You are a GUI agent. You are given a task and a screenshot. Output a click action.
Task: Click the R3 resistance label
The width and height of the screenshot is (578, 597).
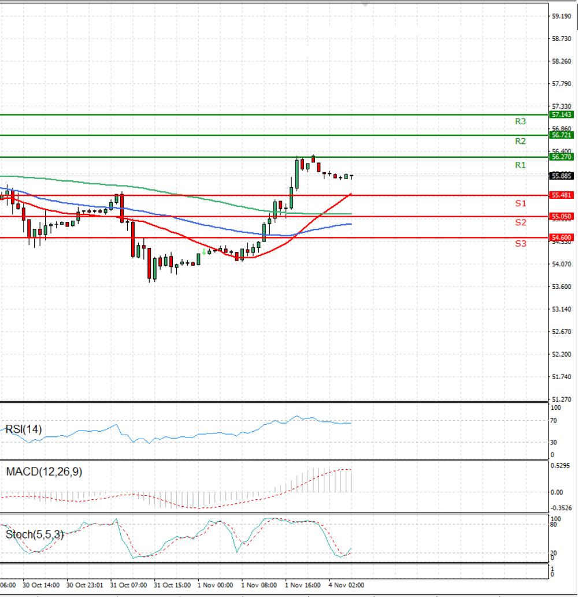click(x=520, y=121)
